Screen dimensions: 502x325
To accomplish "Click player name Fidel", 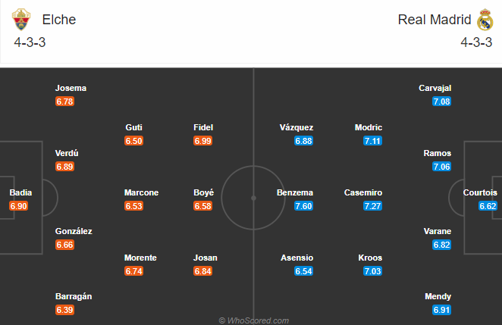I will (x=202, y=127).
